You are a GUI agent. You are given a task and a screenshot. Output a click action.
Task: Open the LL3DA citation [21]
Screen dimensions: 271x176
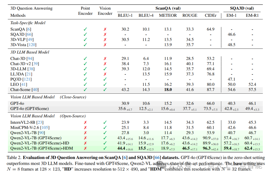pos(29,74)
